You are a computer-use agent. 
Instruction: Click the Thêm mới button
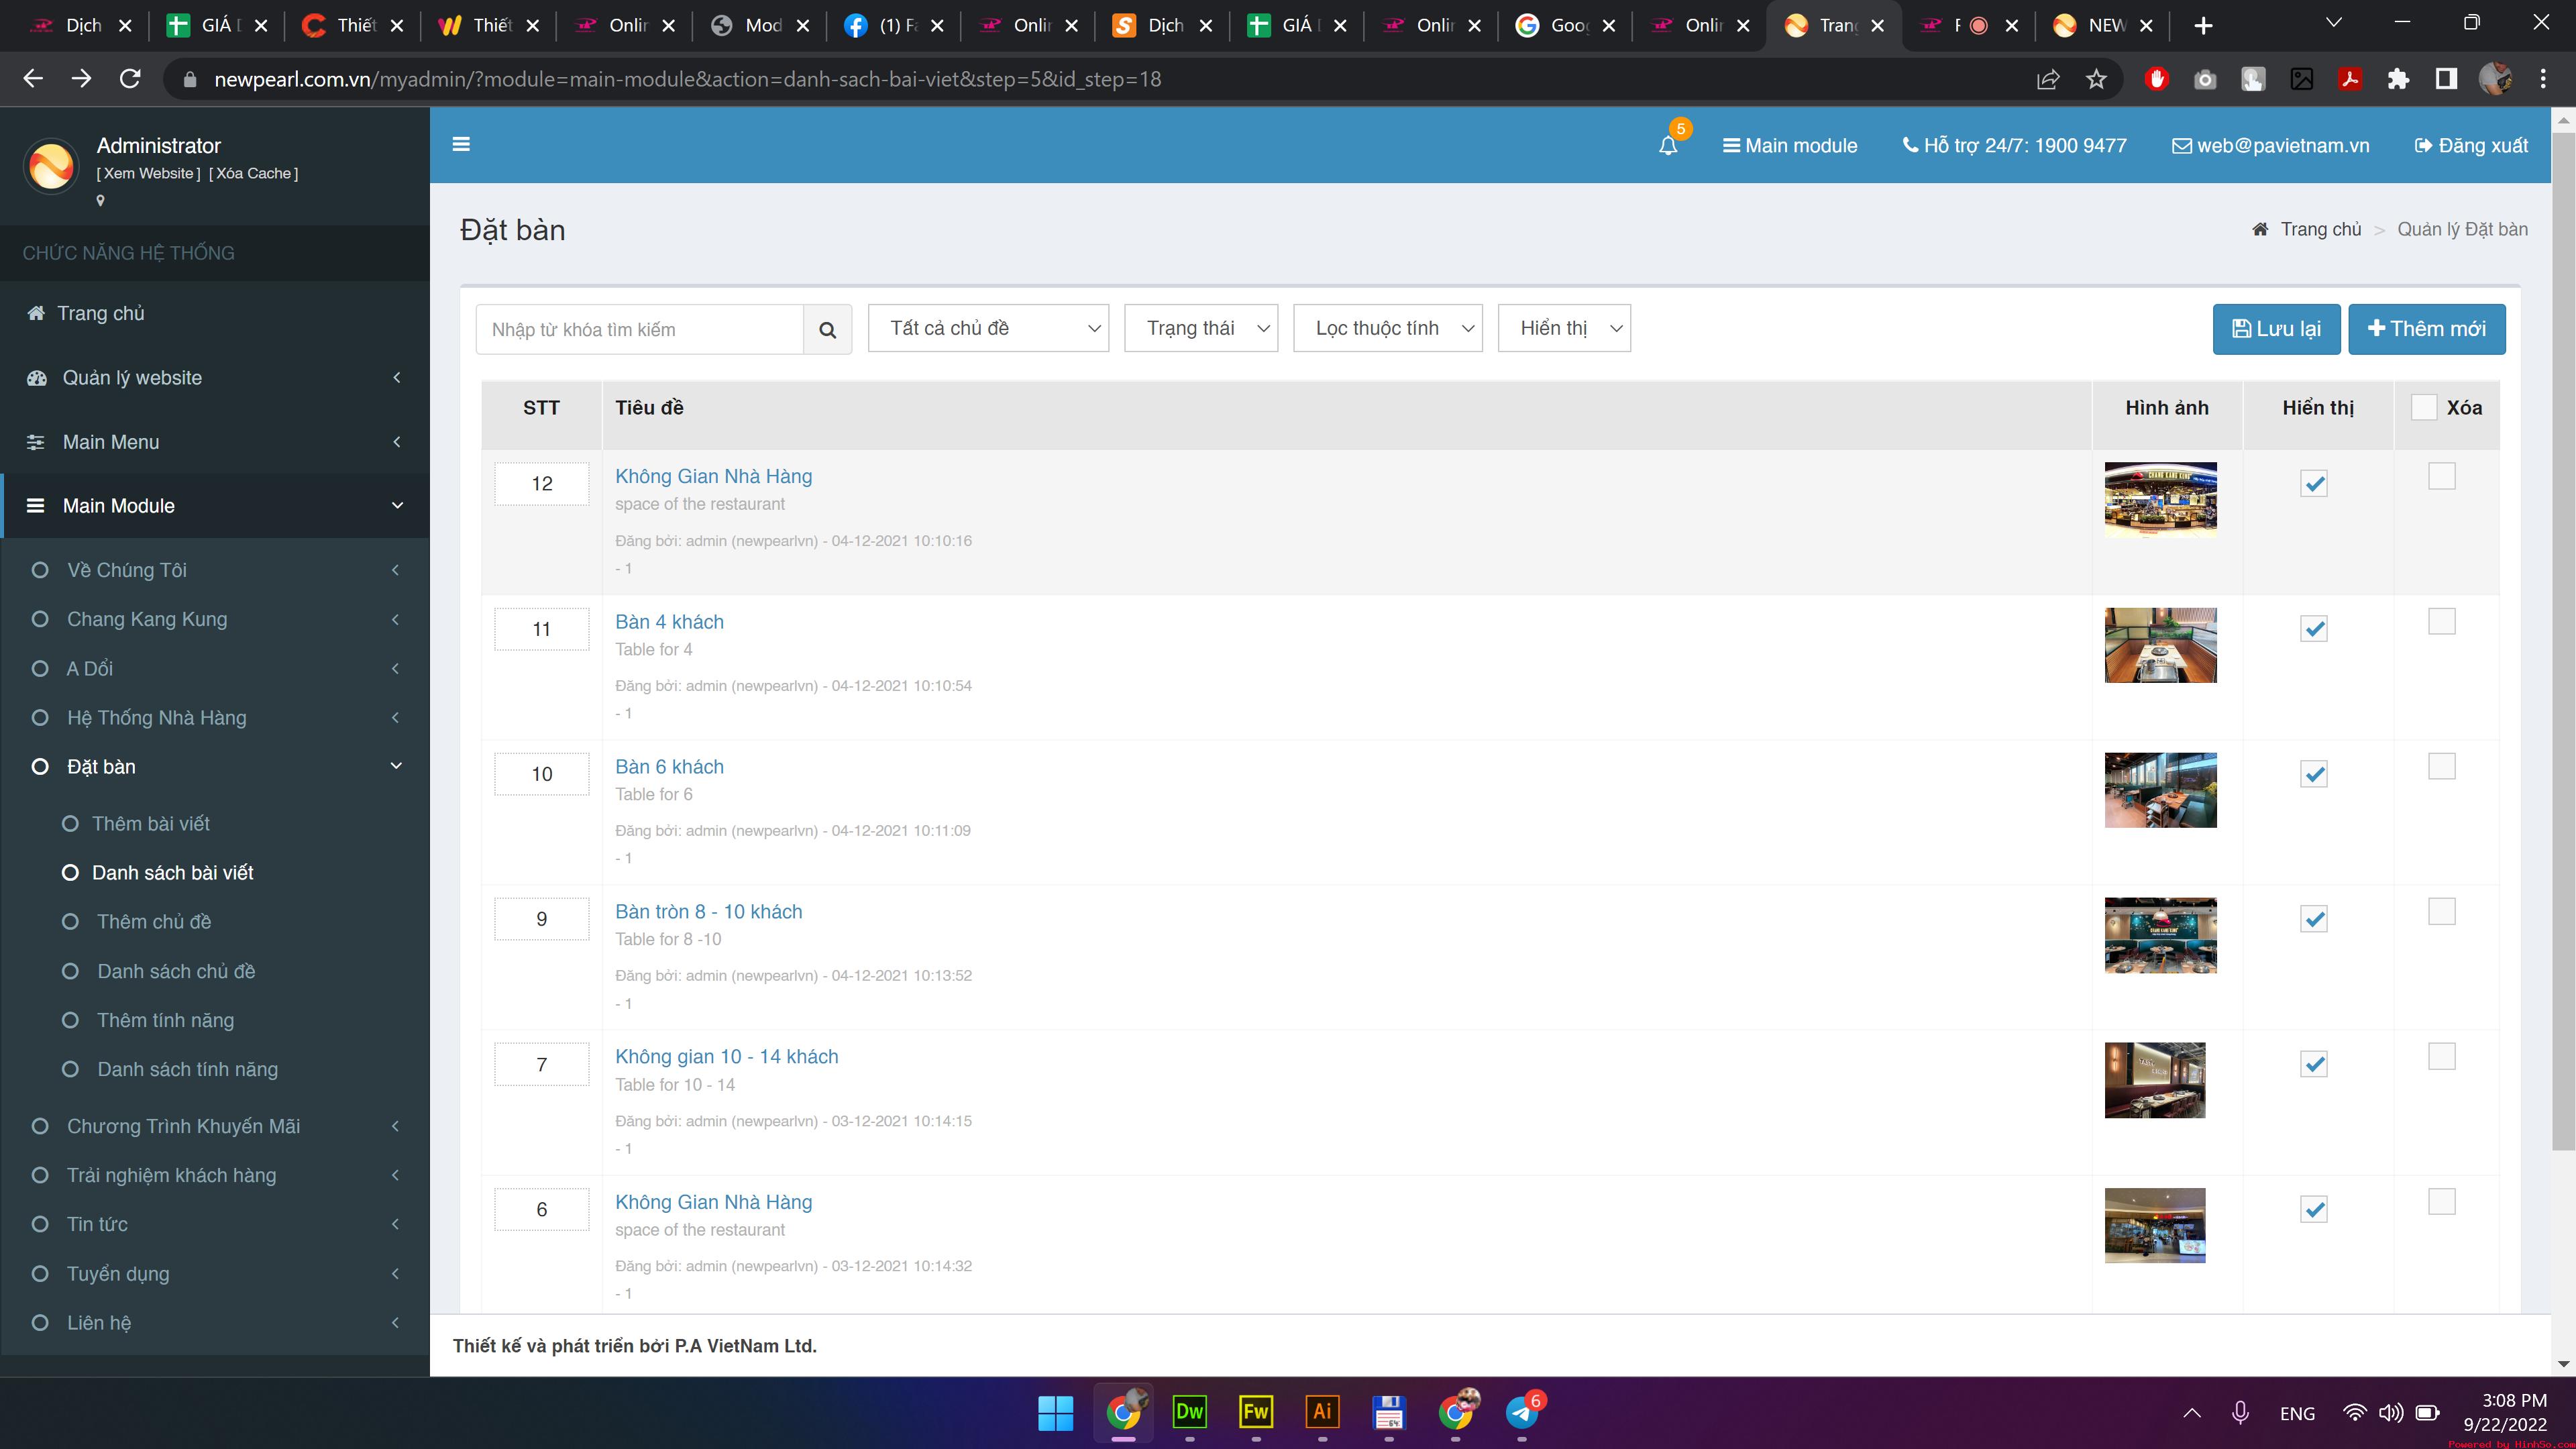[2426, 329]
